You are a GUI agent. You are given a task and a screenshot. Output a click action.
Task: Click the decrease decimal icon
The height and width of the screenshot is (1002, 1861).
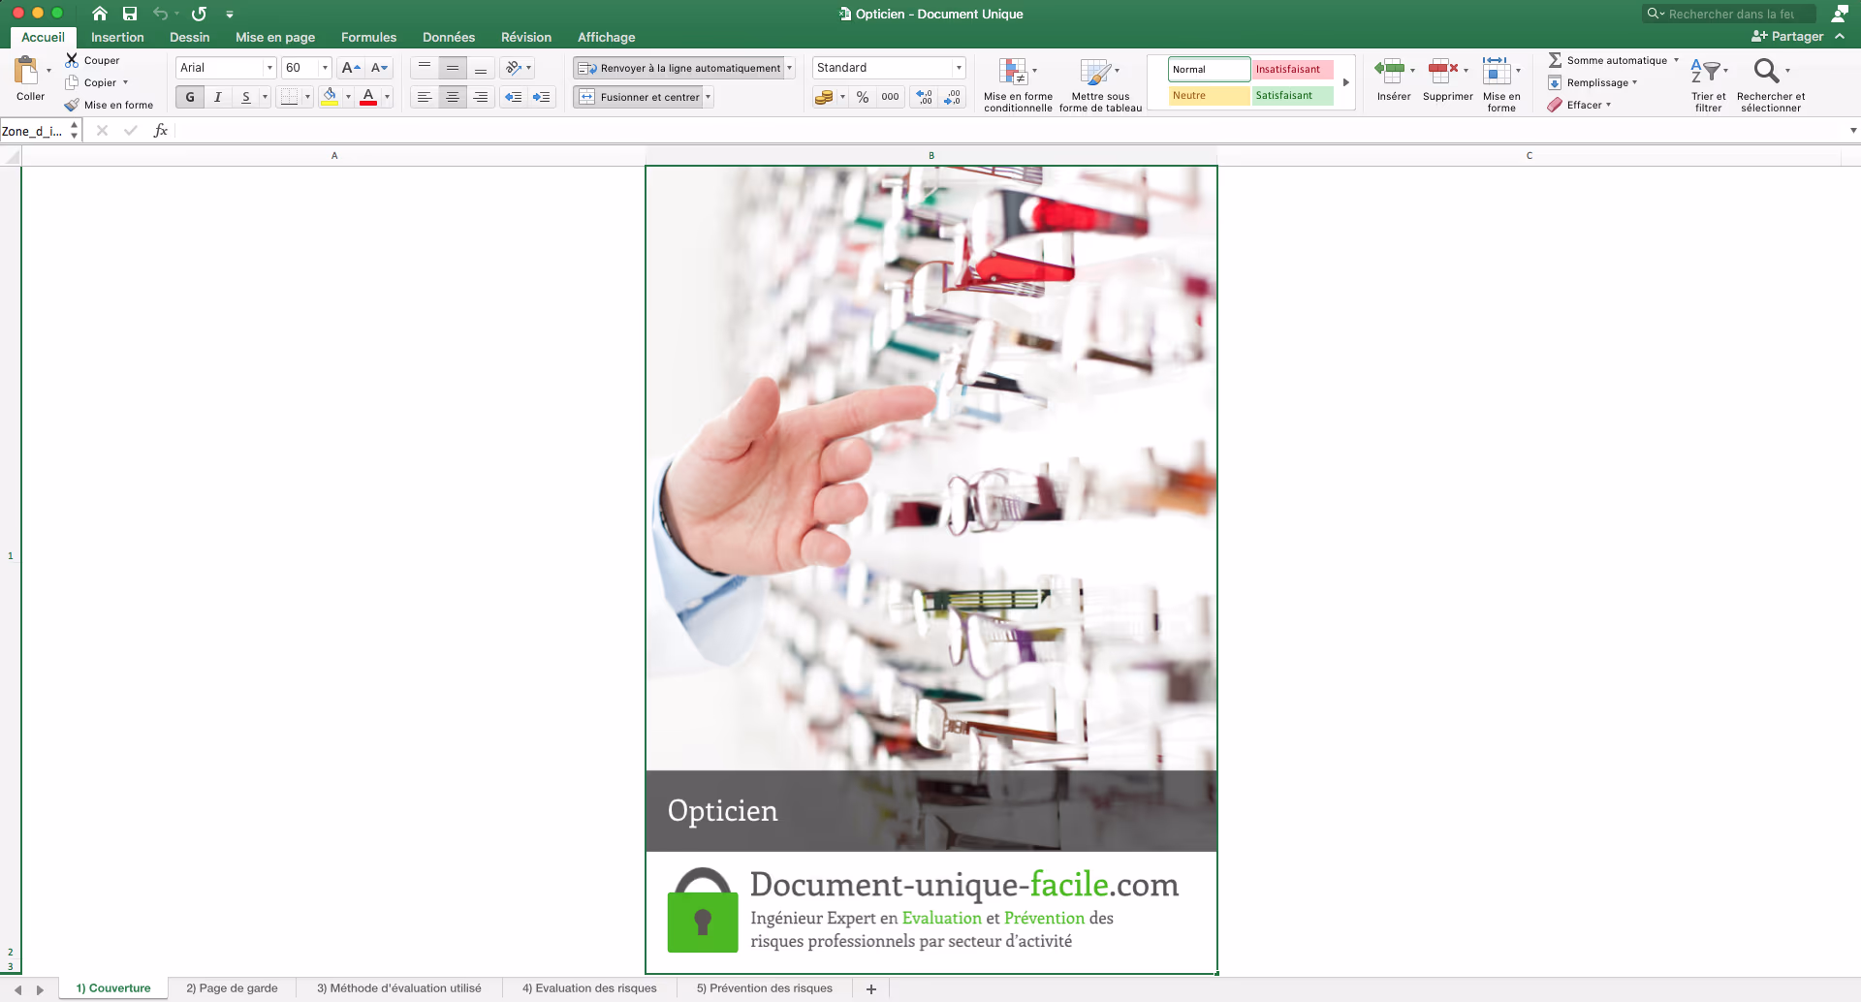click(x=953, y=97)
